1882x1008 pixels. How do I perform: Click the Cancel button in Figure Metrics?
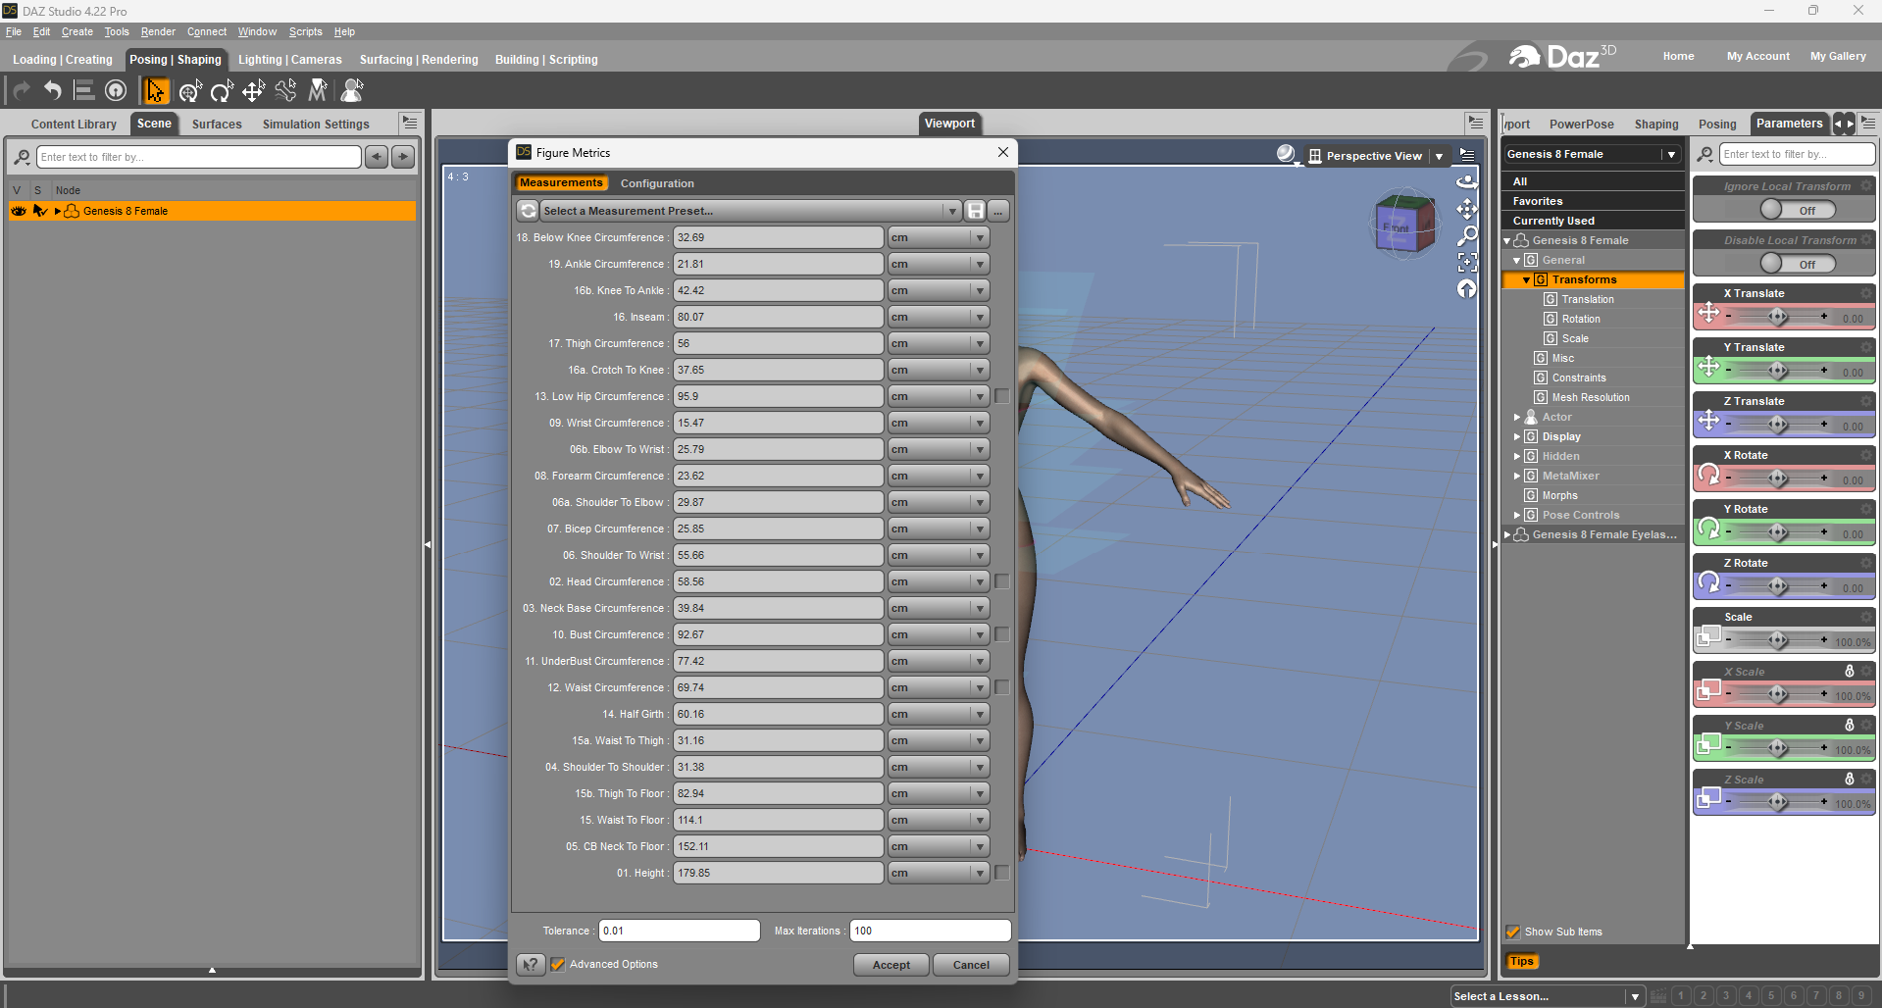[971, 965]
